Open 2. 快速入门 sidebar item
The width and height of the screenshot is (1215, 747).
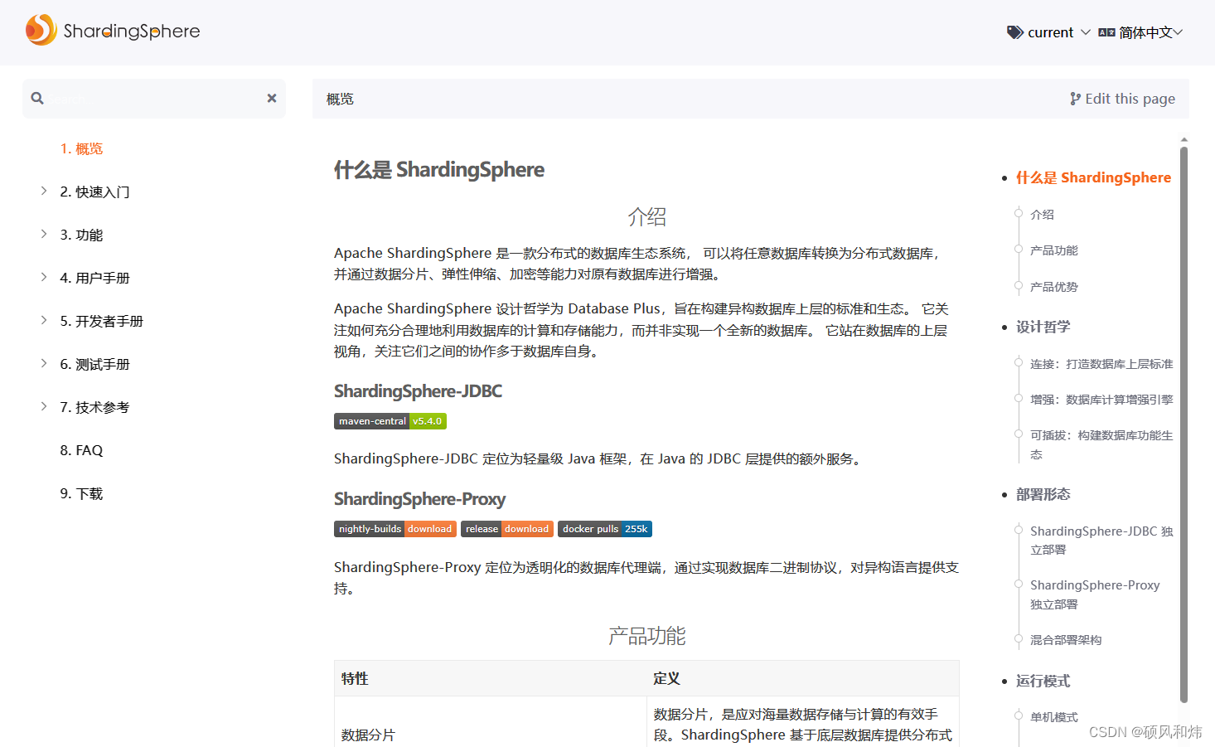click(x=94, y=192)
